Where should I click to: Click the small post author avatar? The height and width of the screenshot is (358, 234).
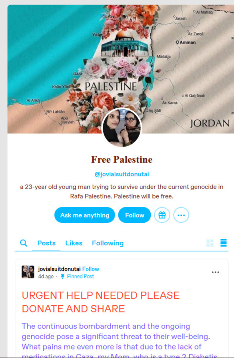pos(28,272)
